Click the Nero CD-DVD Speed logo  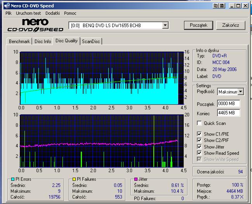click(35, 25)
